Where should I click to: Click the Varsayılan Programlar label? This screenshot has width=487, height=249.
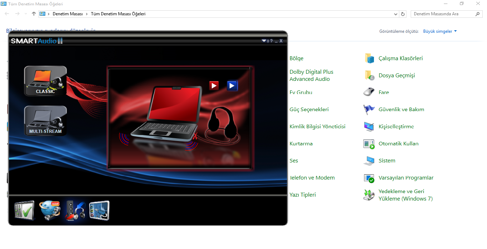(406, 178)
